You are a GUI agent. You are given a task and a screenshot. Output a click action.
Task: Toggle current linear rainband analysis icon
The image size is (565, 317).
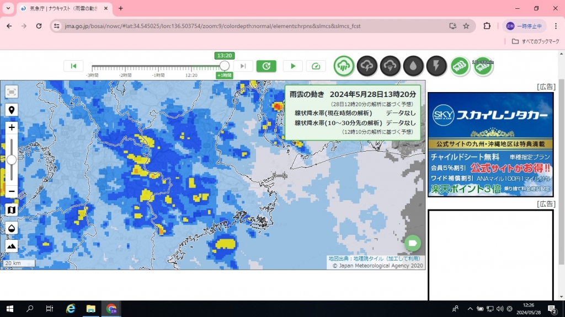(460, 66)
